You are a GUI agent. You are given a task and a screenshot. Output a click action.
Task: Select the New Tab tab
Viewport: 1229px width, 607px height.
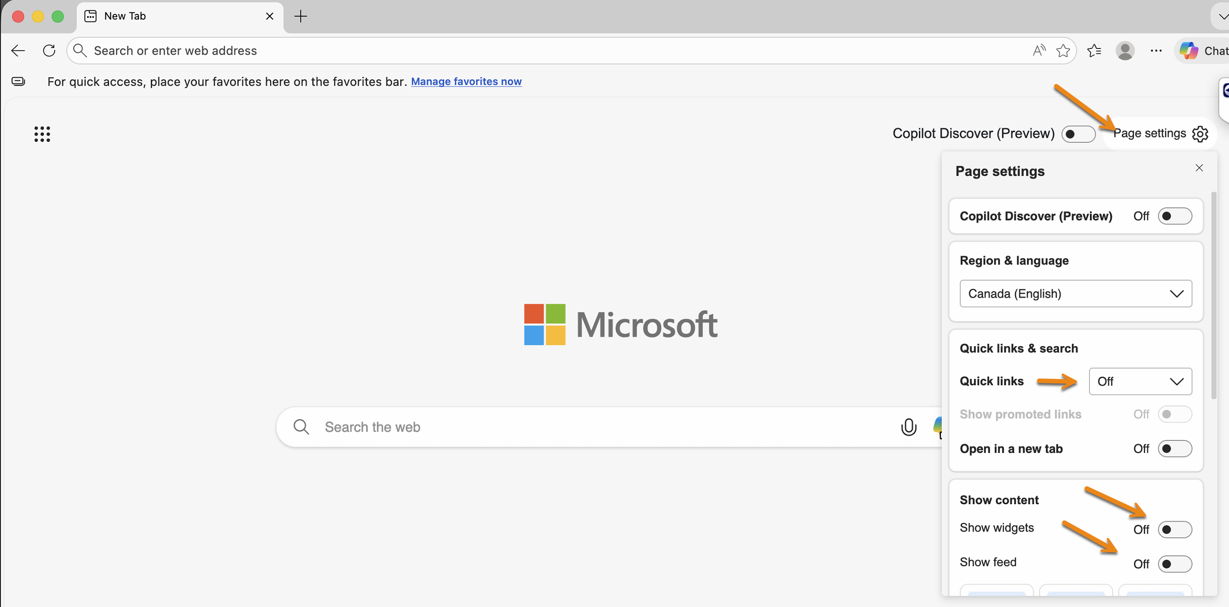click(180, 16)
